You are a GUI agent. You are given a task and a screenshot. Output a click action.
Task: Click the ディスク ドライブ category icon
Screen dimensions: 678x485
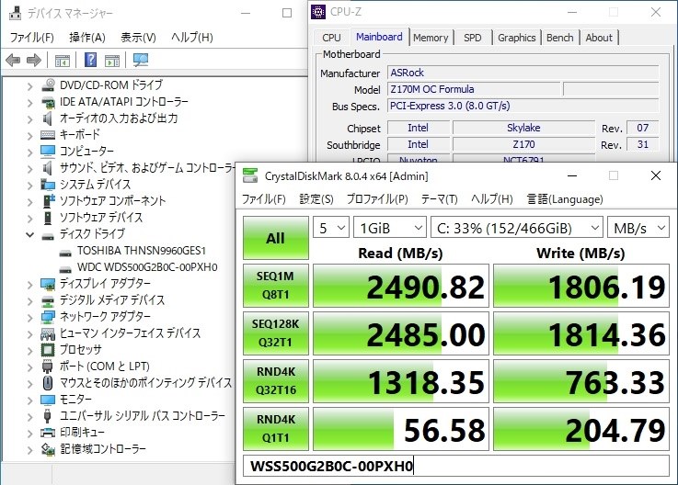pyautogui.click(x=48, y=236)
